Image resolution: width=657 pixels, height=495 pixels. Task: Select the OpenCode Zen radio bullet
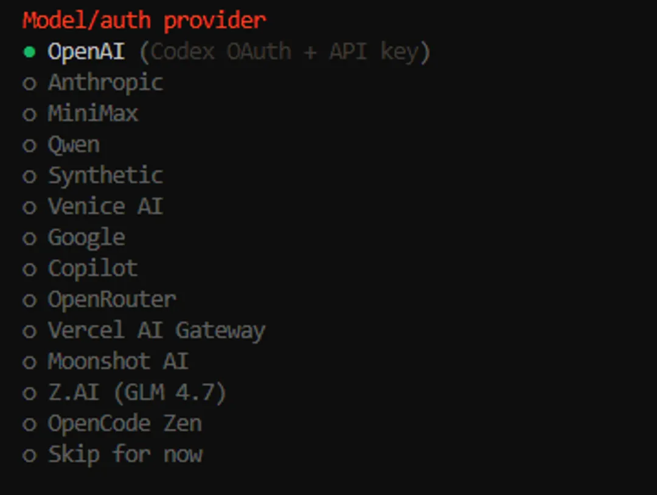29,424
